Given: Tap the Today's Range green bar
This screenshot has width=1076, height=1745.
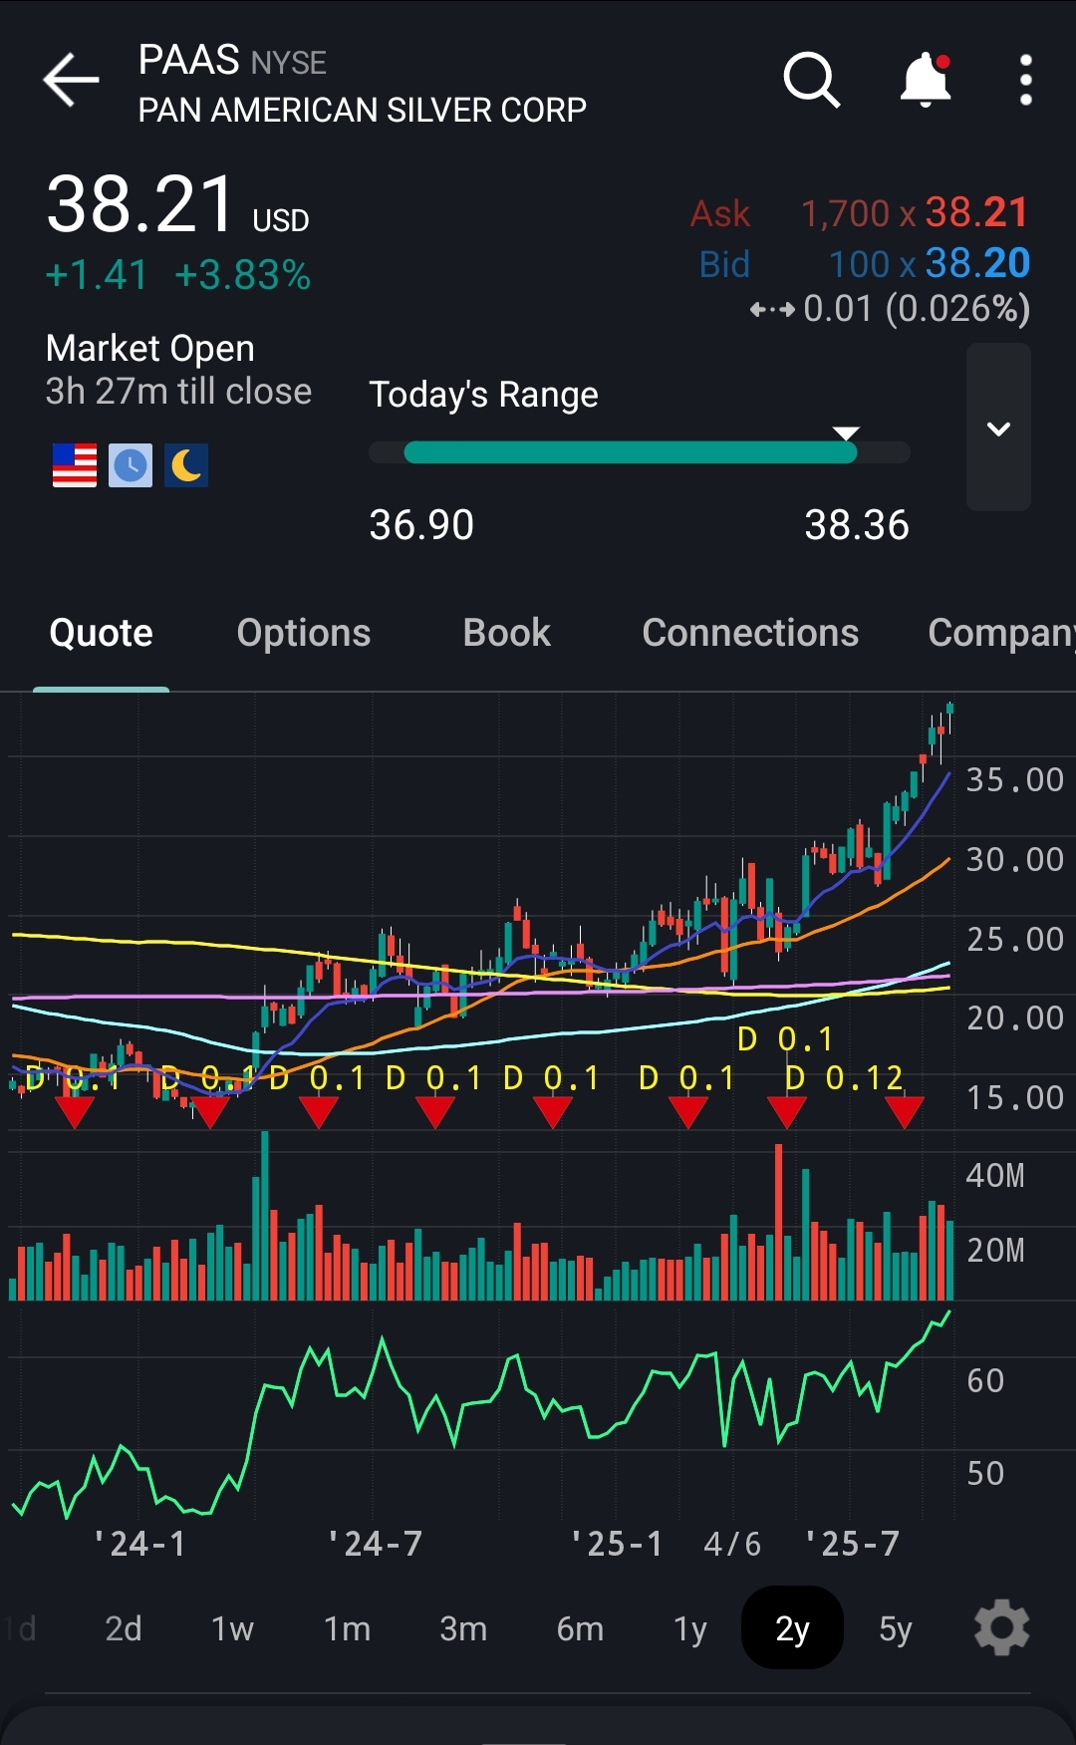Looking at the screenshot, I should click(630, 452).
